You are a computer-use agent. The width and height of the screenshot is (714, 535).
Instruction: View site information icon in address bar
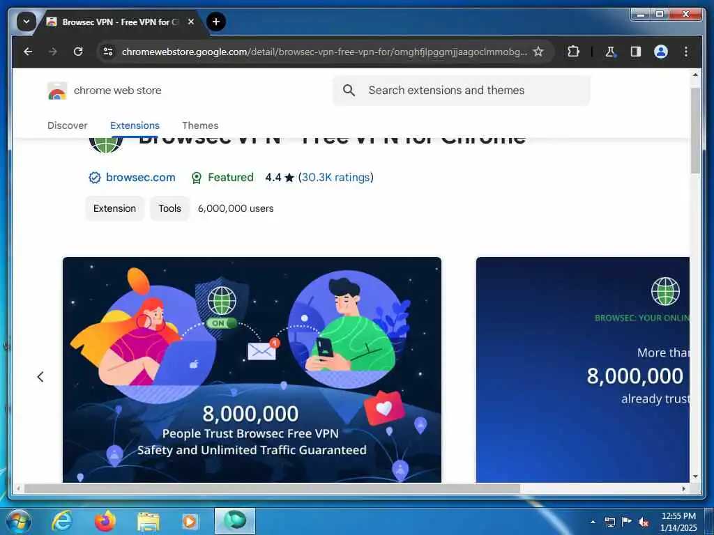tap(108, 52)
